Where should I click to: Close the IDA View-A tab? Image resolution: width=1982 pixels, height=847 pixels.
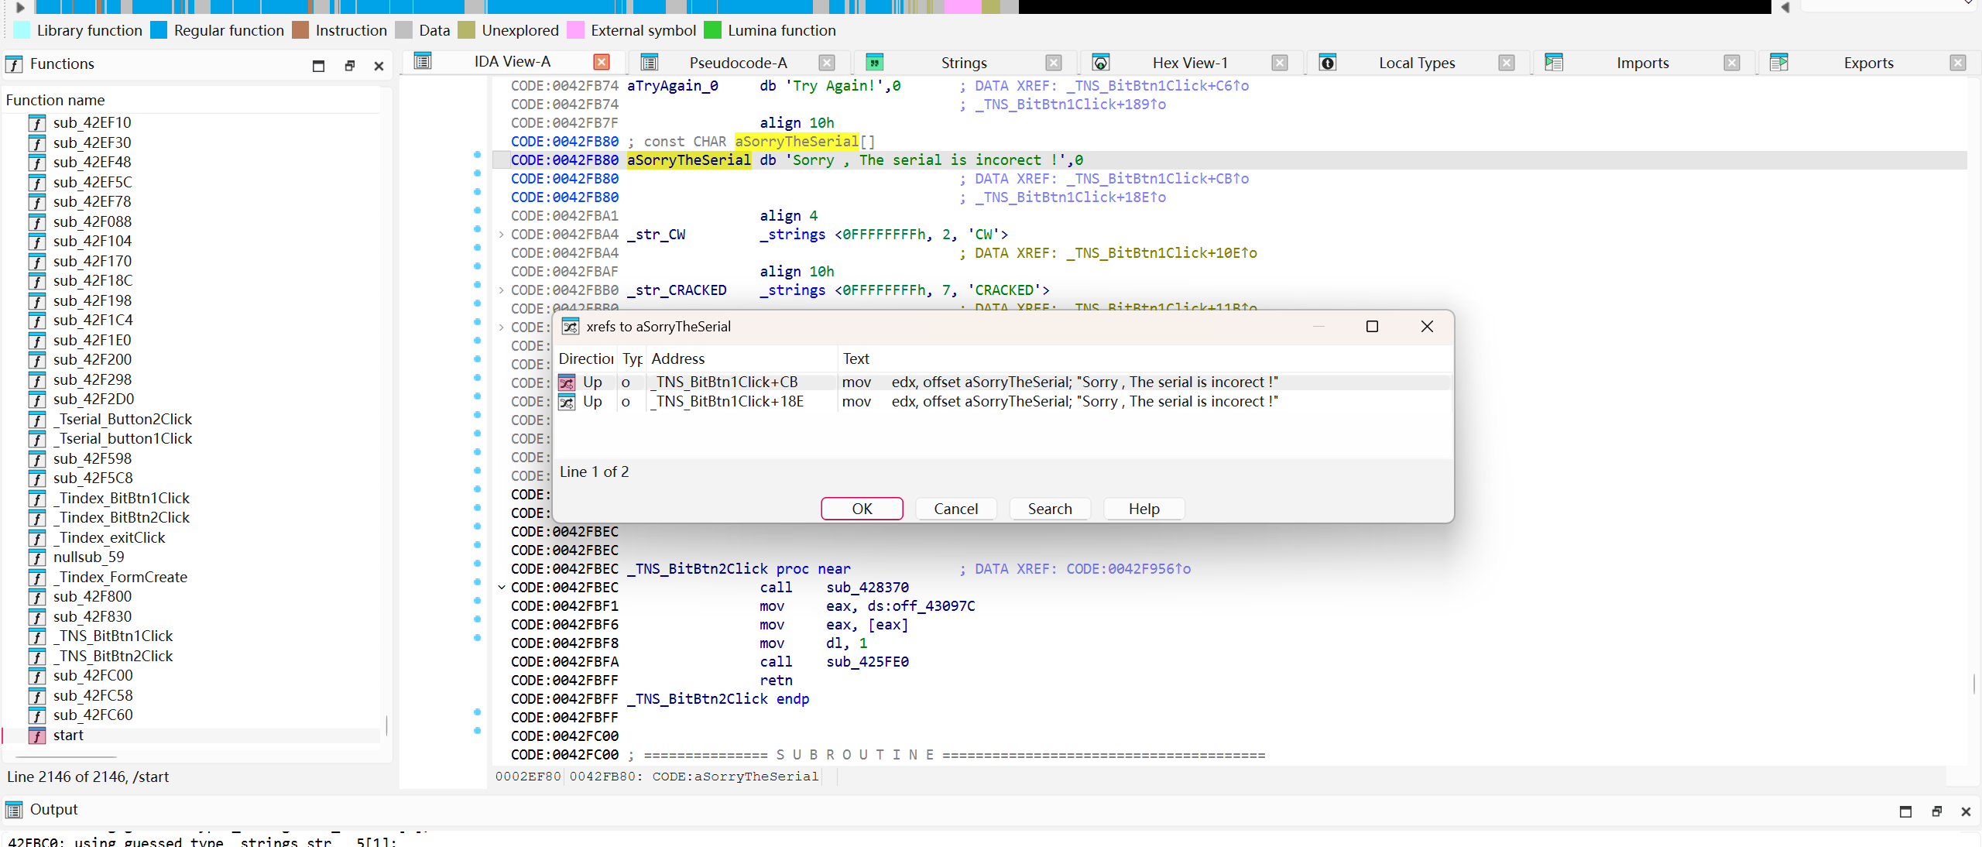coord(602,62)
